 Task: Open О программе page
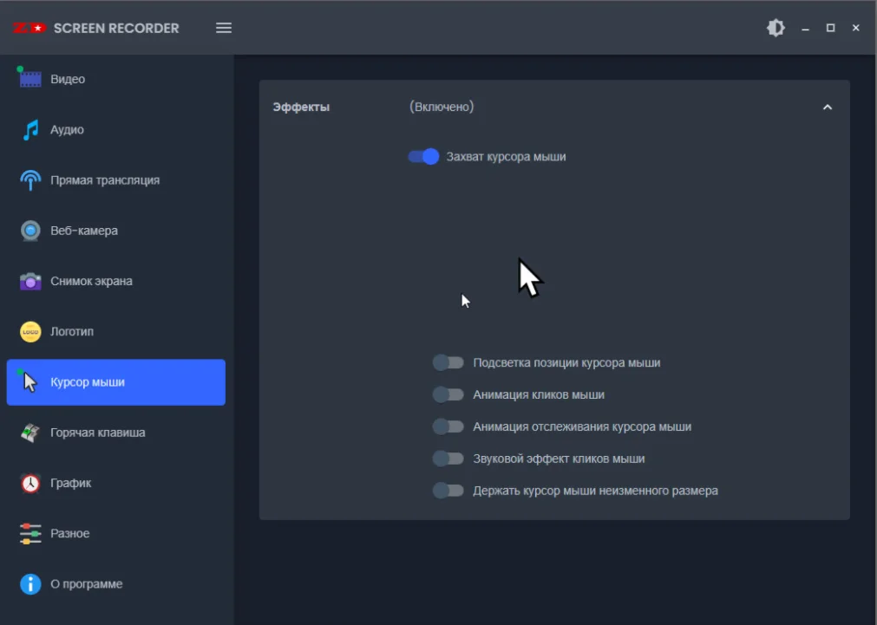tap(115, 584)
